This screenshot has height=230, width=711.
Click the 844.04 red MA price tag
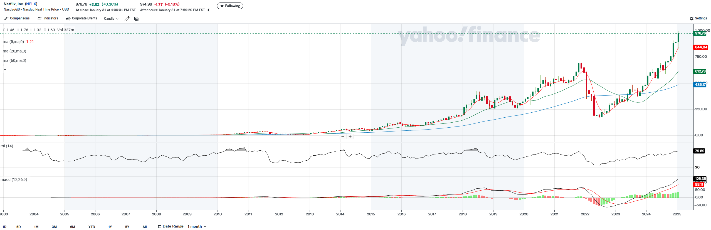pyautogui.click(x=701, y=47)
